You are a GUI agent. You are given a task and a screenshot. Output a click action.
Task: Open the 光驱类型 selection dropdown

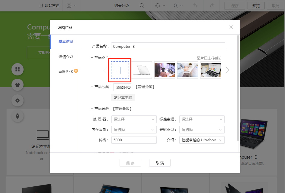click(x=202, y=129)
